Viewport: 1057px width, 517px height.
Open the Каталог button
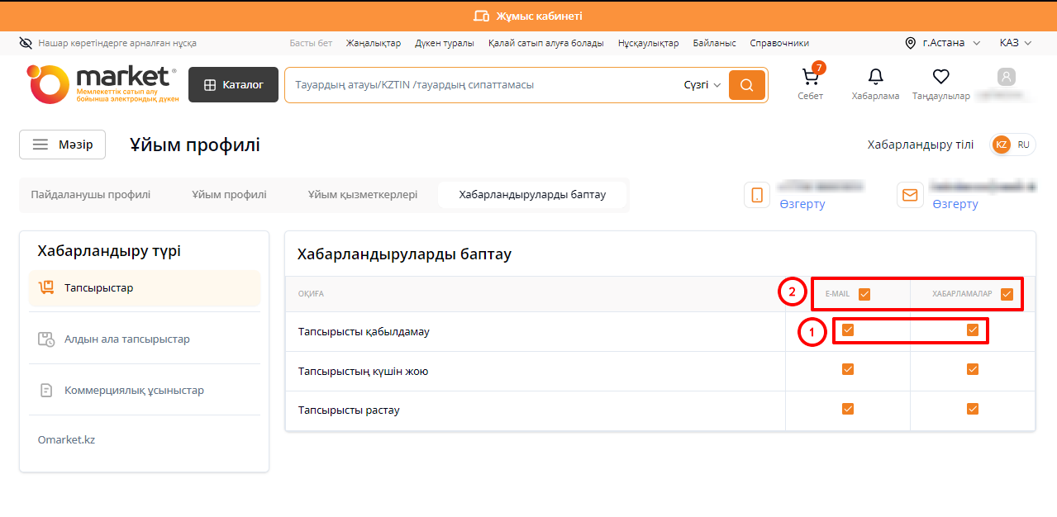click(x=233, y=85)
